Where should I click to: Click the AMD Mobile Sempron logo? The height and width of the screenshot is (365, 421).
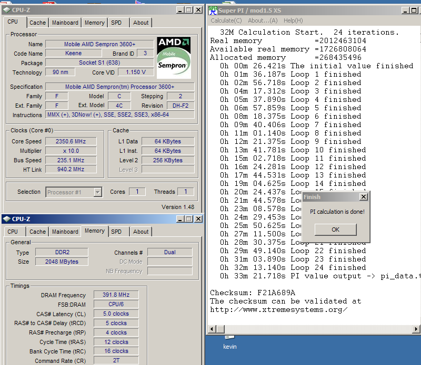point(174,58)
